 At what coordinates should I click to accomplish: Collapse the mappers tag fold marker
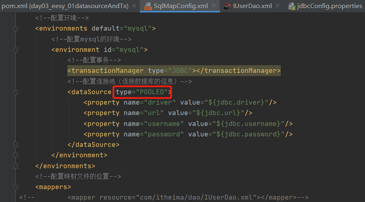click(x=16, y=187)
